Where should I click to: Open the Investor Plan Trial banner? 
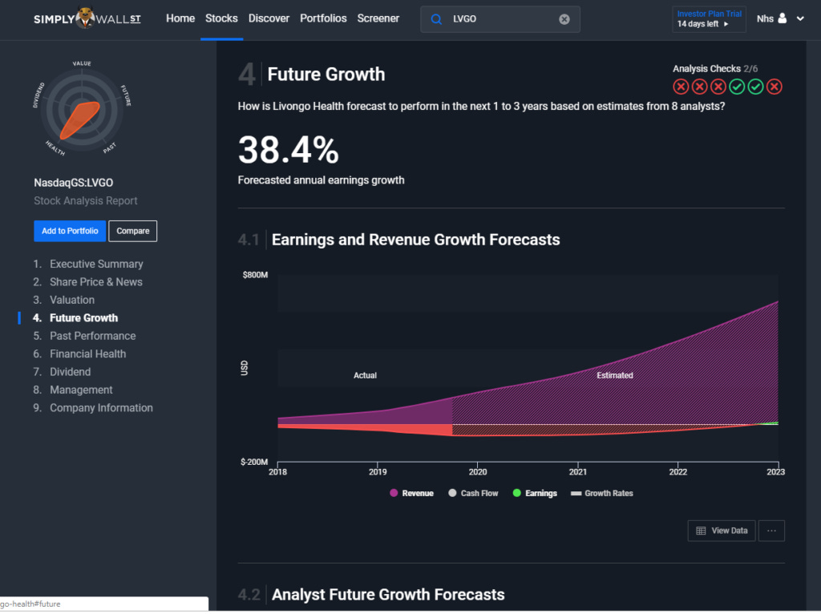coord(709,19)
